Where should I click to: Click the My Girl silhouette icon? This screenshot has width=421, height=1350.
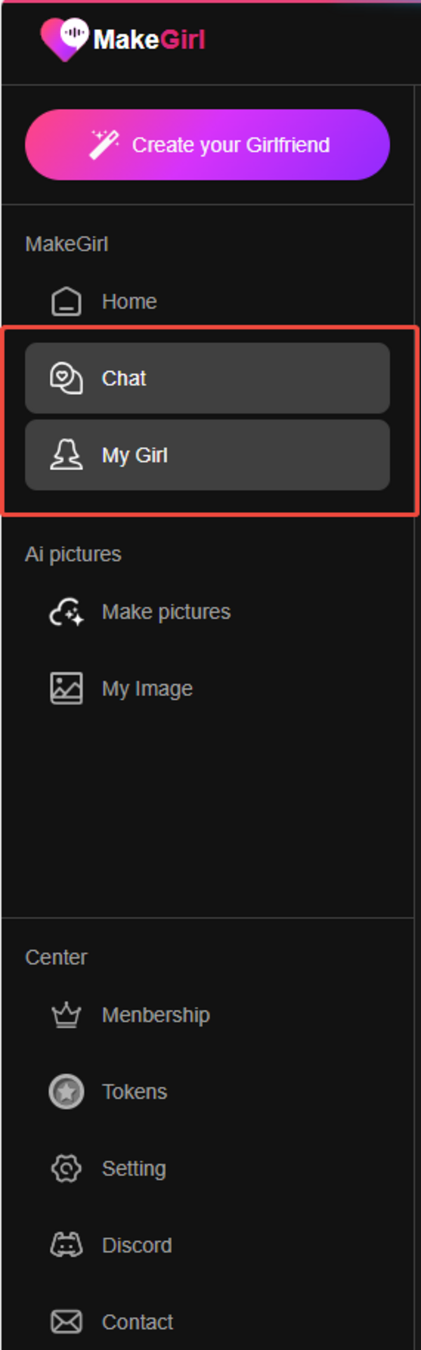[x=67, y=455]
